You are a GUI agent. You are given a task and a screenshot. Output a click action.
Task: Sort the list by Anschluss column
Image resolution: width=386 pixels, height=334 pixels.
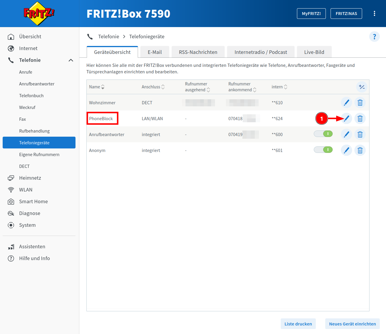click(x=153, y=87)
